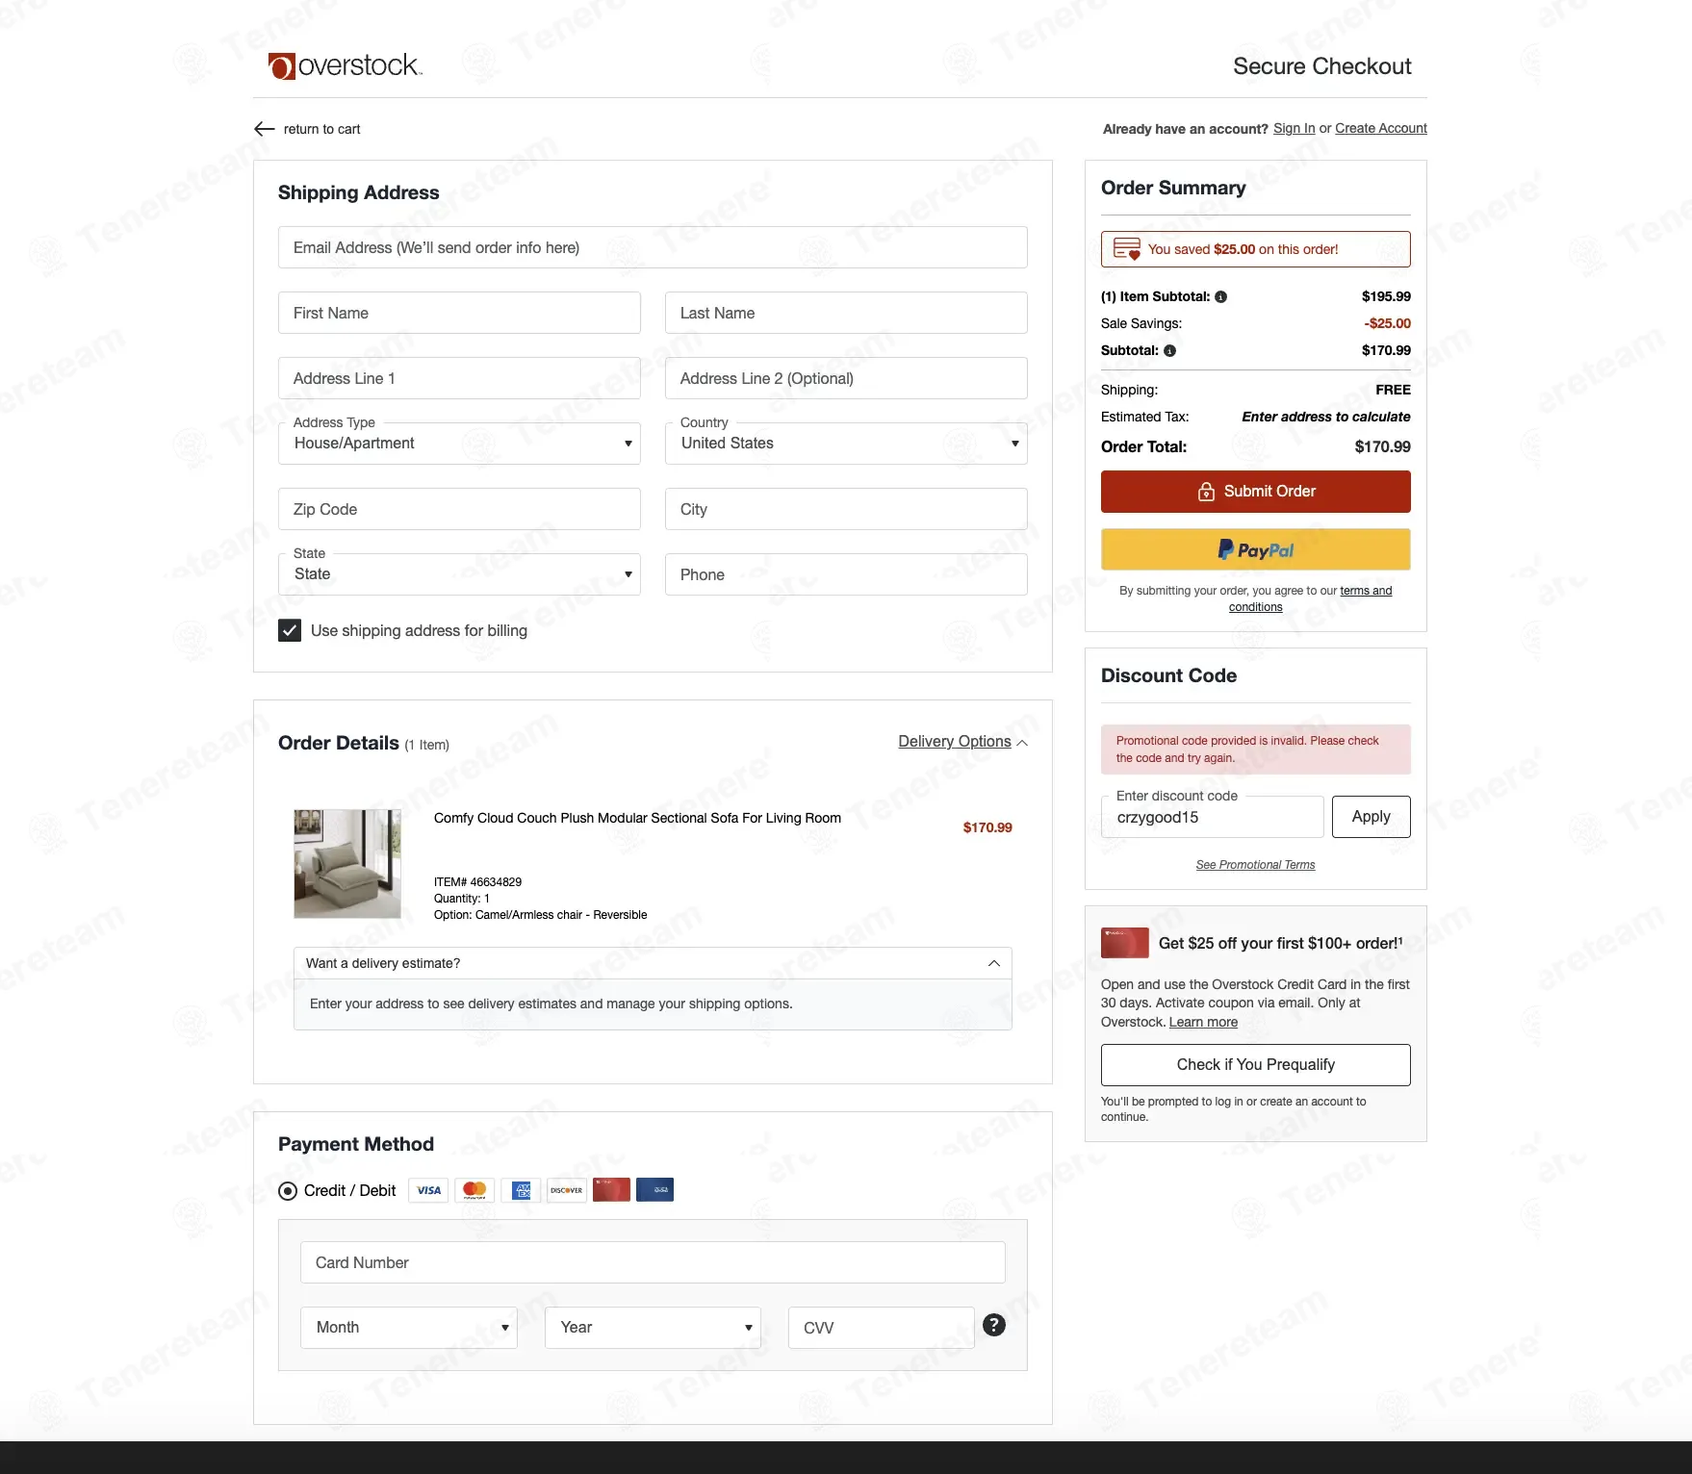The width and height of the screenshot is (1692, 1474).
Task: Pay with the PayPal button
Action: [1255, 549]
